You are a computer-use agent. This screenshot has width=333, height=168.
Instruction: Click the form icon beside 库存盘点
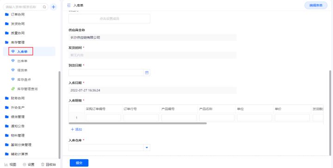point(13,79)
